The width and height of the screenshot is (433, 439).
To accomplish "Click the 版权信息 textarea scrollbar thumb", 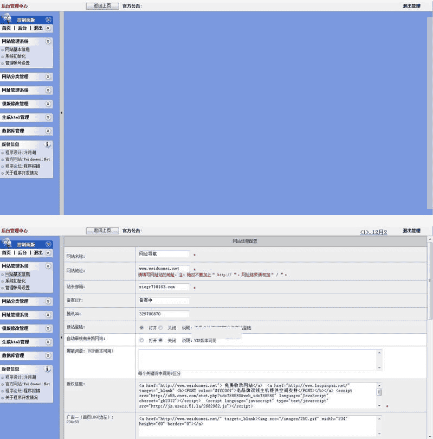I will 379,392.
